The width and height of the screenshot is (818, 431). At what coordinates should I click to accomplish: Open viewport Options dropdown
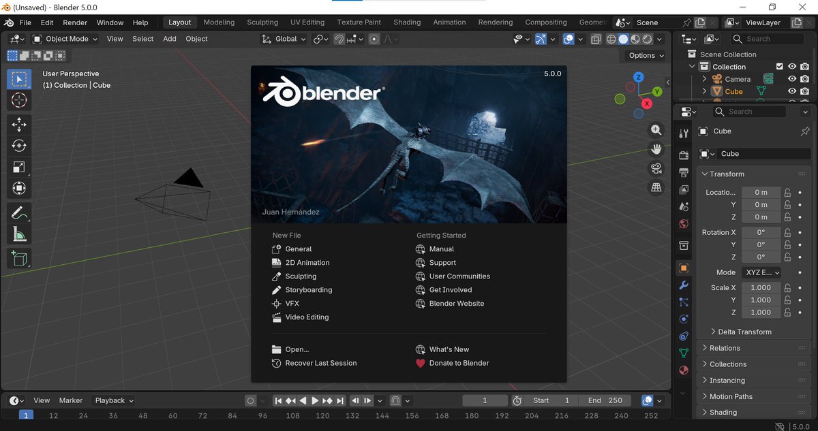645,56
